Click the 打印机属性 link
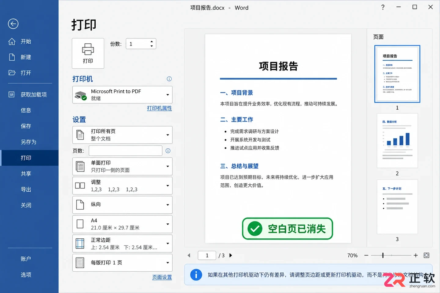Screen dimensions: 440x293 point(159,108)
